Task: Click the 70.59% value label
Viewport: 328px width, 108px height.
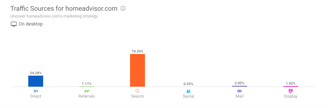Action: click(x=138, y=51)
